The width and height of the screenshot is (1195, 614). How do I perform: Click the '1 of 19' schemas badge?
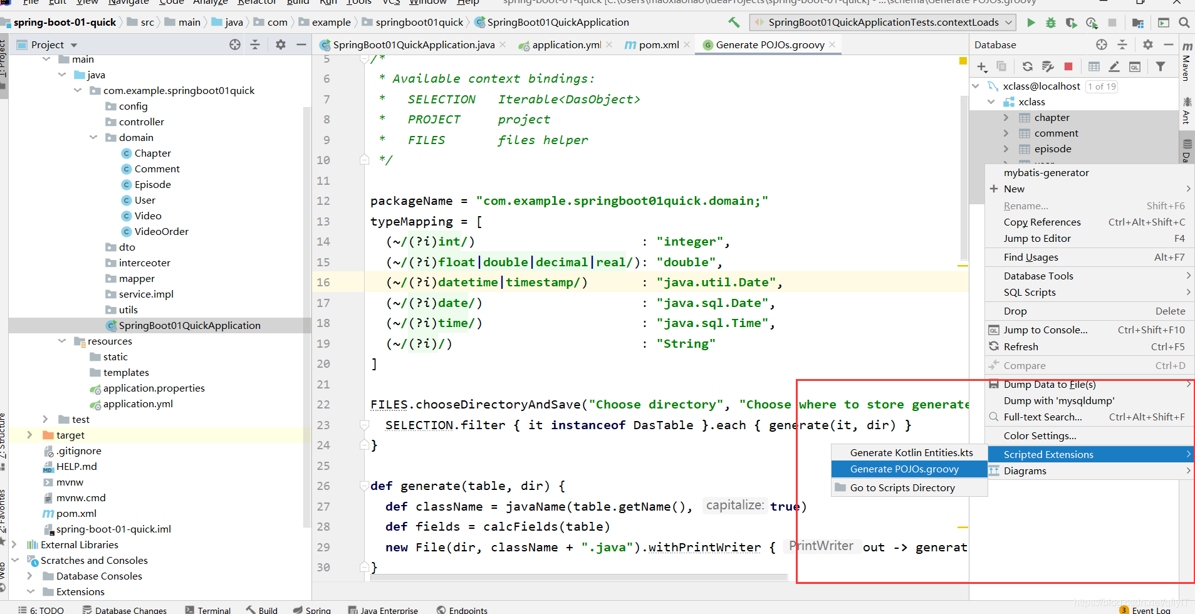click(1102, 86)
